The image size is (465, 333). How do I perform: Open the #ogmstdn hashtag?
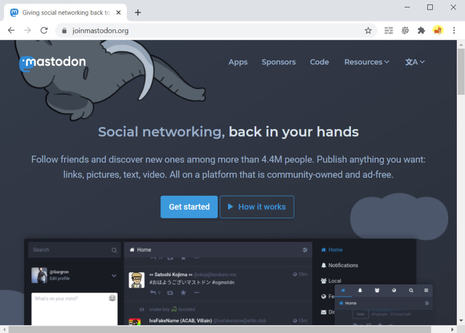click(x=223, y=282)
